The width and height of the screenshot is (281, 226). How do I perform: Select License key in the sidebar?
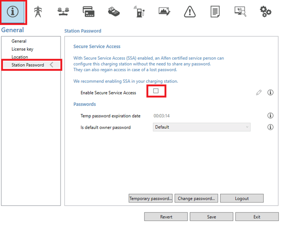coord(22,49)
